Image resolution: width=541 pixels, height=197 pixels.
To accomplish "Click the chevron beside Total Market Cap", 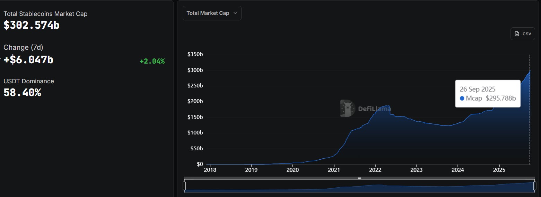I will [235, 13].
